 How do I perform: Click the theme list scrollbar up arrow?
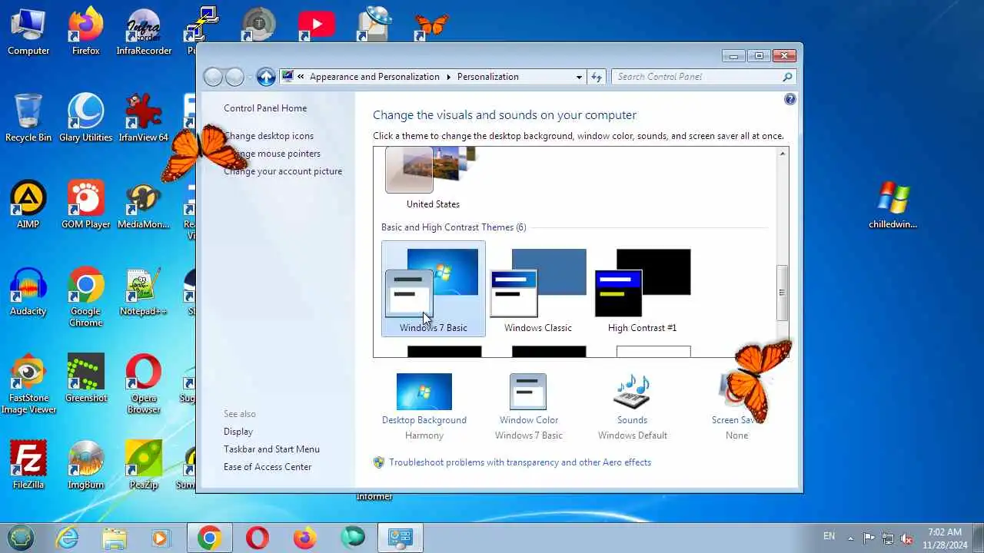(x=783, y=154)
